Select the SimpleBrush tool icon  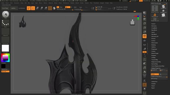tap(155, 15)
